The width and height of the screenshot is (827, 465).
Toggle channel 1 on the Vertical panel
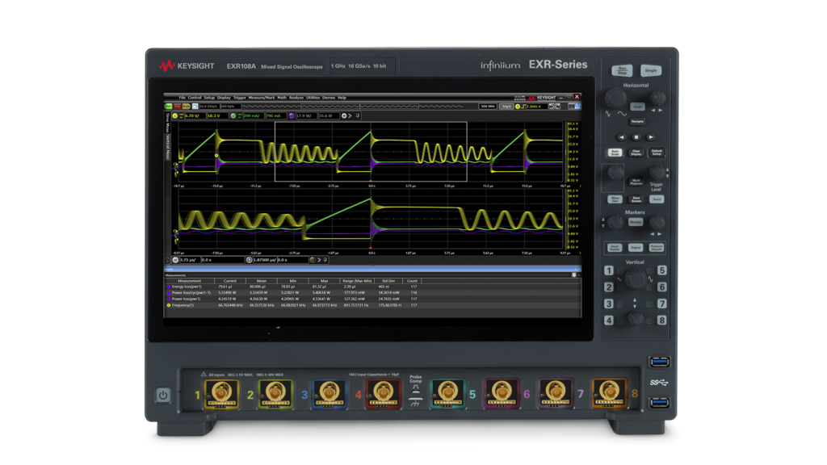pyautogui.click(x=610, y=271)
